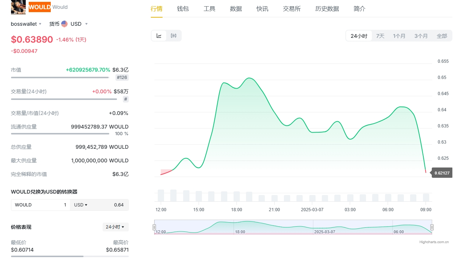
Task: Switch to line chart view icon
Action: click(x=159, y=36)
